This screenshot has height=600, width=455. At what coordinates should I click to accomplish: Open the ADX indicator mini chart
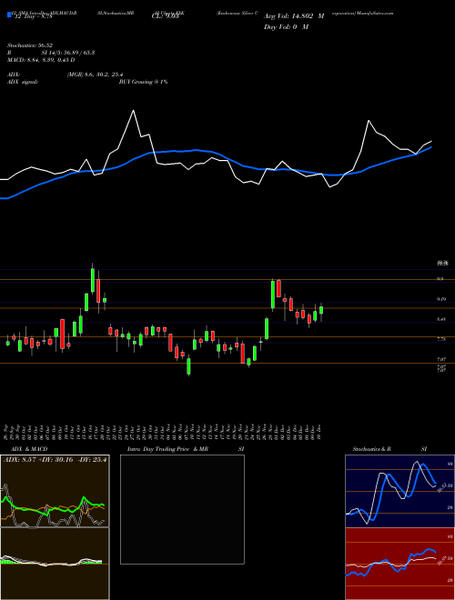coord(55,491)
